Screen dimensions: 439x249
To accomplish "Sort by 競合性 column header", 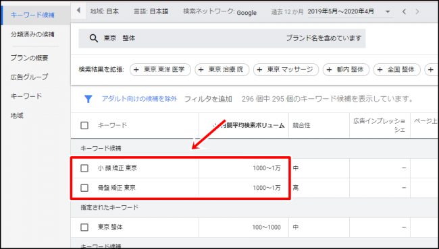I will tap(301, 125).
